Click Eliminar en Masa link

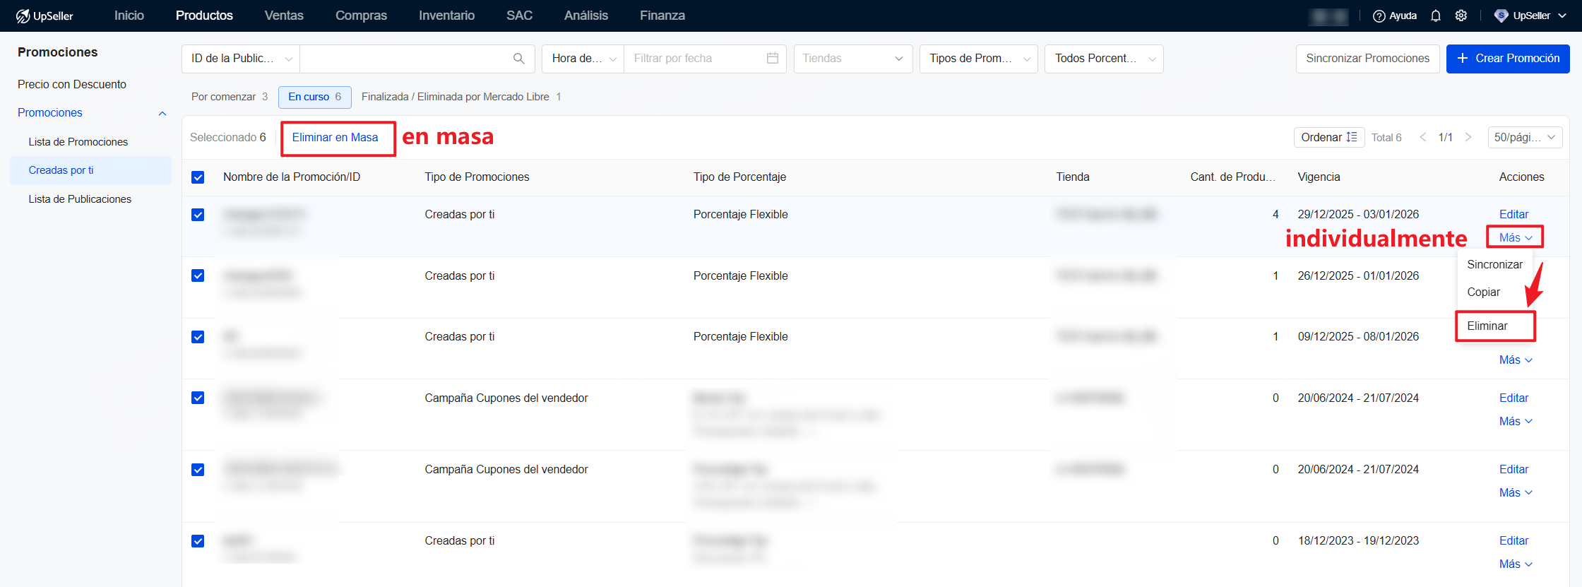point(335,138)
